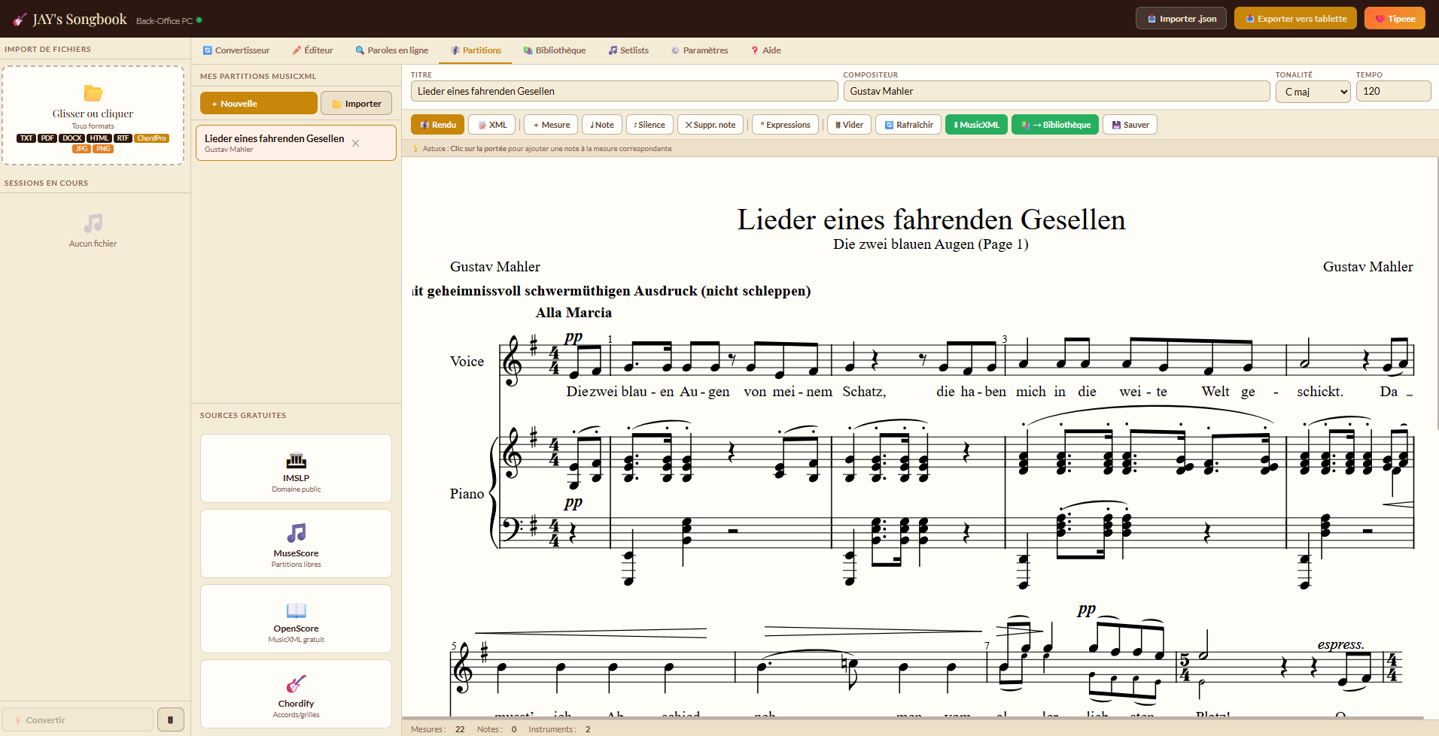The image size is (1439, 736).
Task: Create a Nouvelle partition
Action: click(258, 104)
